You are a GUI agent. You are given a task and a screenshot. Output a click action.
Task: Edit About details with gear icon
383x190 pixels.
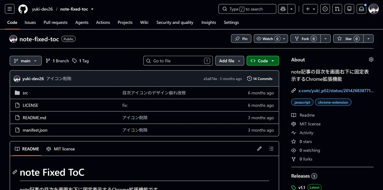[371, 60]
